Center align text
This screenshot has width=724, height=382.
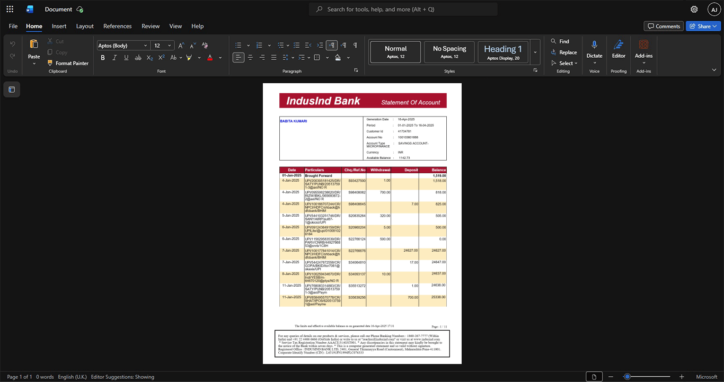click(250, 57)
